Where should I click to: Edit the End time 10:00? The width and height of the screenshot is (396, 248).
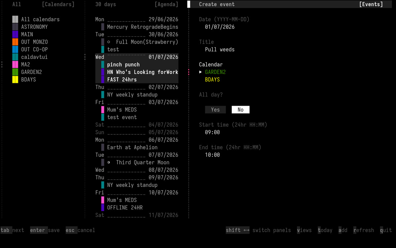tap(212, 155)
